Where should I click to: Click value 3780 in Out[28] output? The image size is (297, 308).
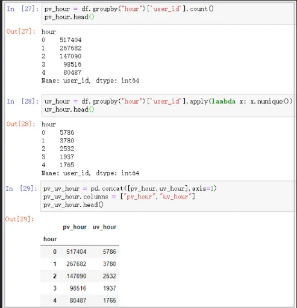click(x=67, y=141)
